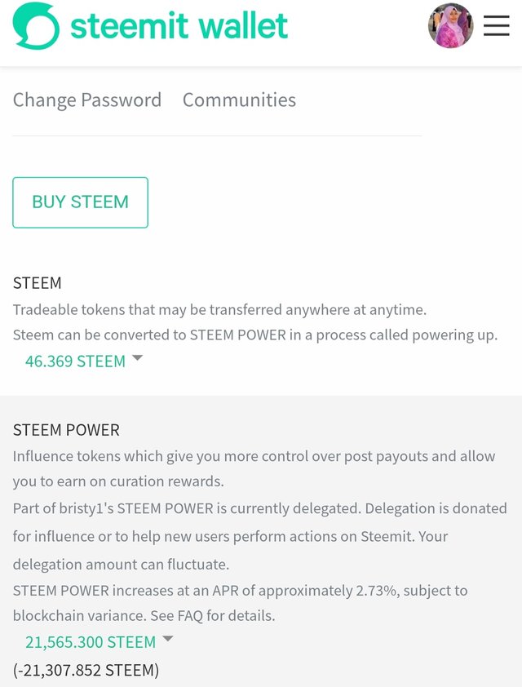Click the STEEM POWER section heading
The height and width of the screenshot is (687, 522).
tap(66, 430)
